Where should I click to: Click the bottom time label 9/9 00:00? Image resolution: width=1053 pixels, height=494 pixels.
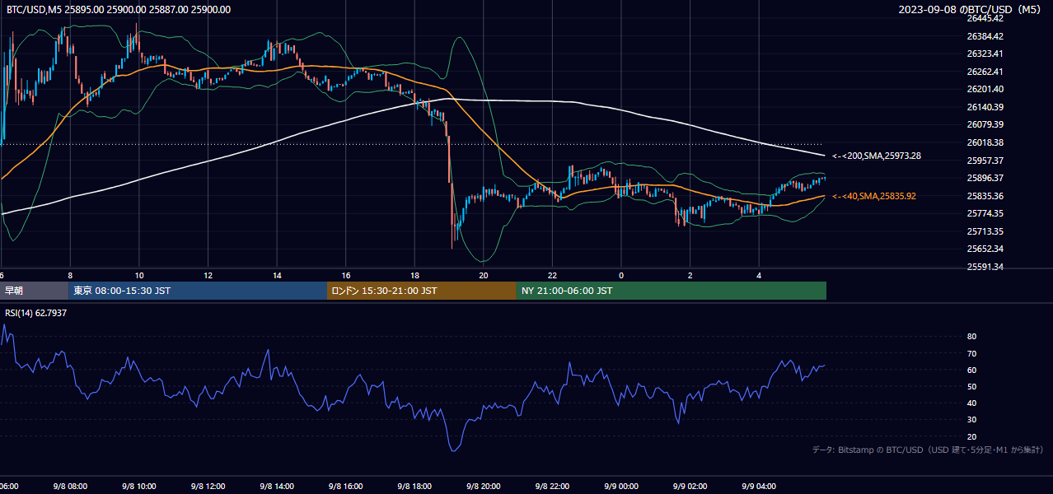pyautogui.click(x=622, y=487)
